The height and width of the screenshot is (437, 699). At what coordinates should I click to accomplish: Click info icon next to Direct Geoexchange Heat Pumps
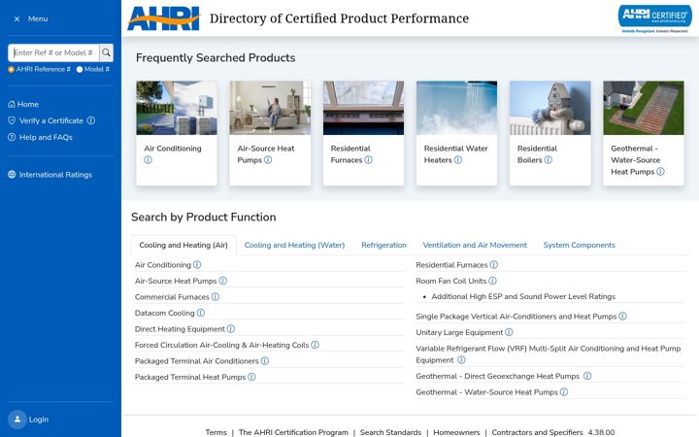(587, 376)
